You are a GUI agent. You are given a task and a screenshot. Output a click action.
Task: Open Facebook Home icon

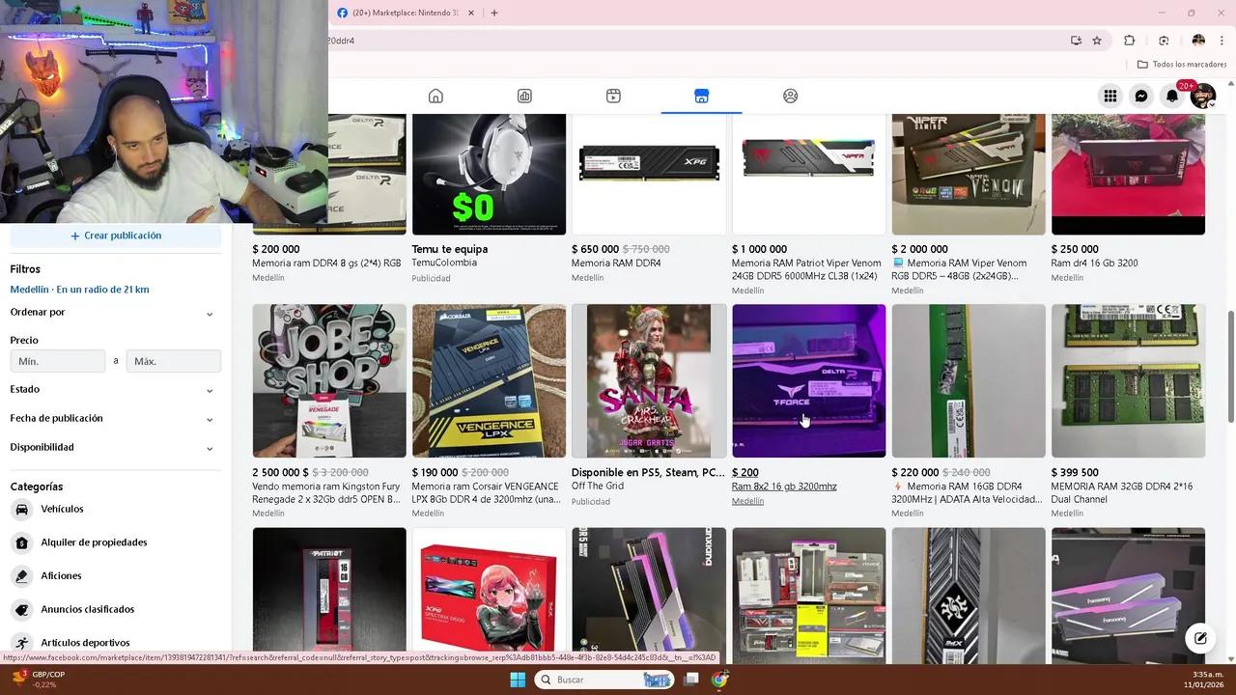(x=435, y=96)
